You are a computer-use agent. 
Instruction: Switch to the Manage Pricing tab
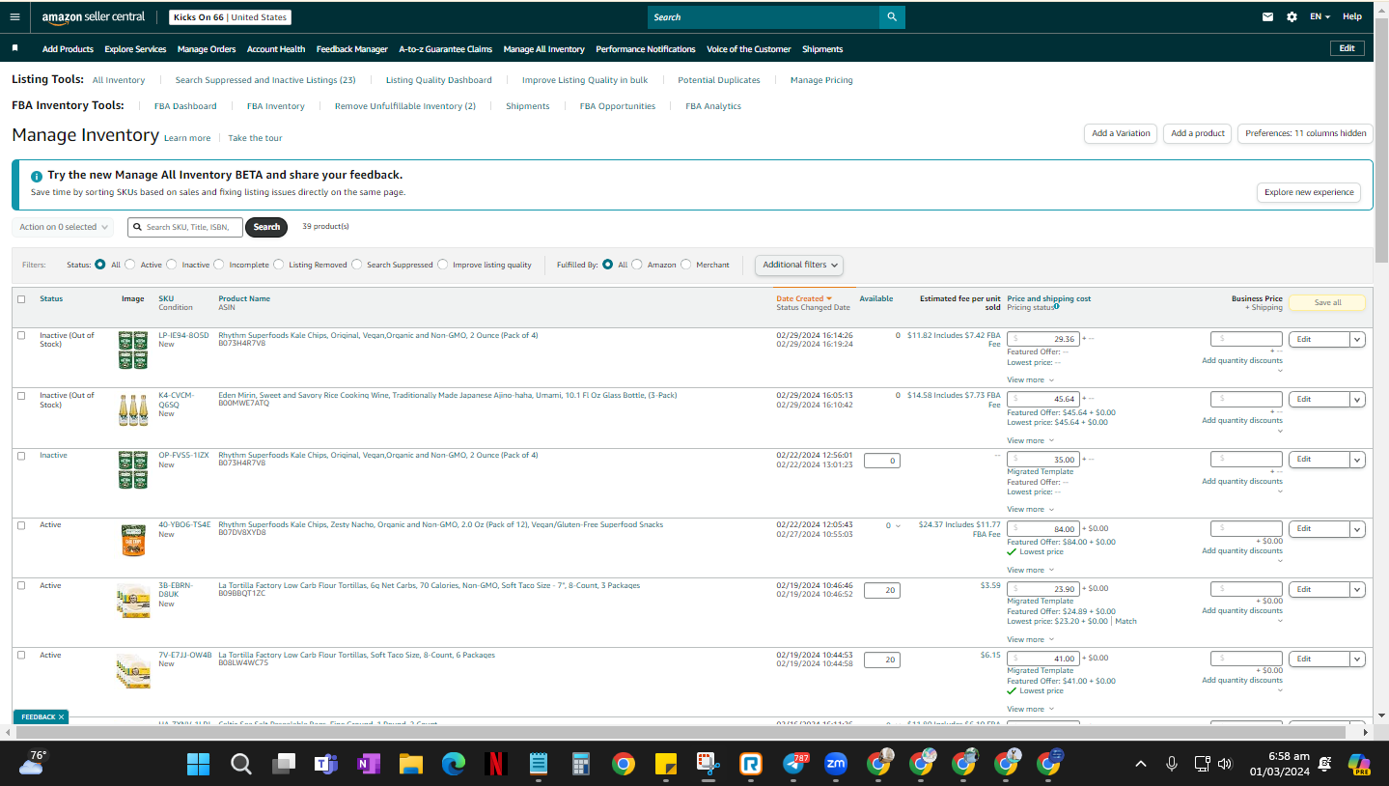821,80
